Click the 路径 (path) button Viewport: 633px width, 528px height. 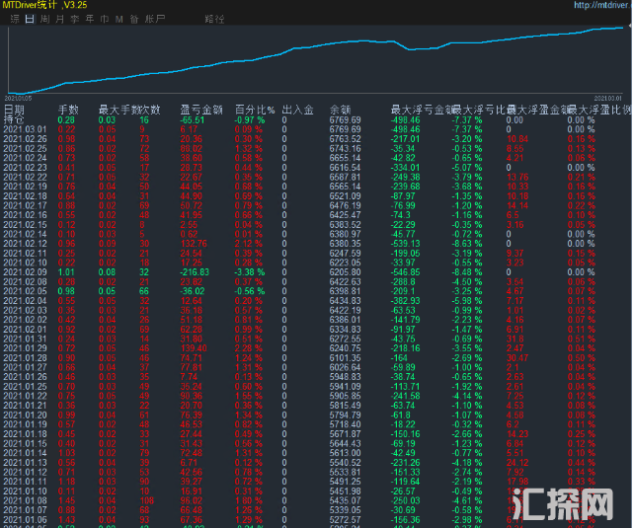point(214,19)
